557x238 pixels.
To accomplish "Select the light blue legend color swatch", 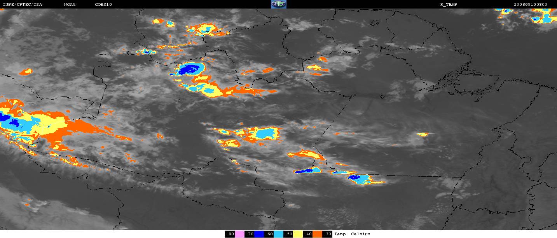I will [x=278, y=234].
